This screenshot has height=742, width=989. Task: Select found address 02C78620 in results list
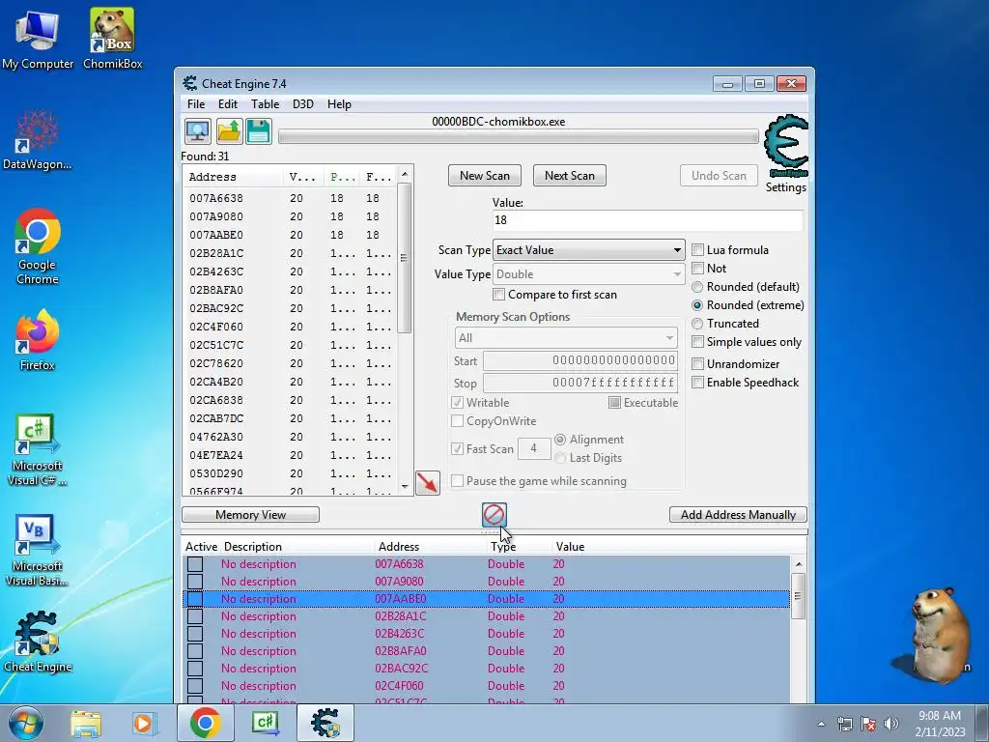(x=290, y=363)
